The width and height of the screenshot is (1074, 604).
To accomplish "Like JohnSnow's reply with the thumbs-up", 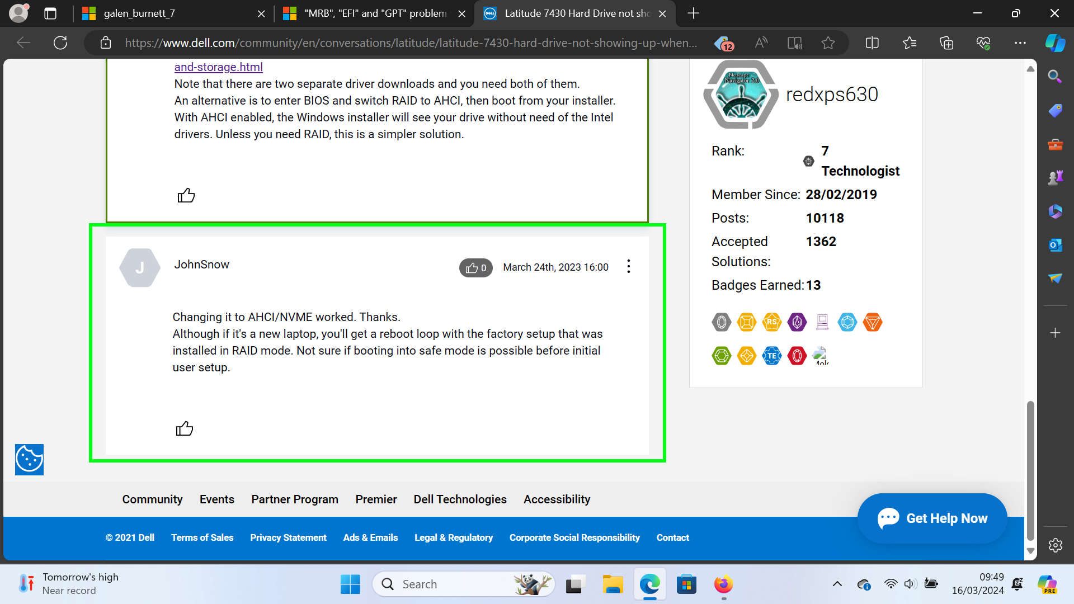I will coord(185,428).
